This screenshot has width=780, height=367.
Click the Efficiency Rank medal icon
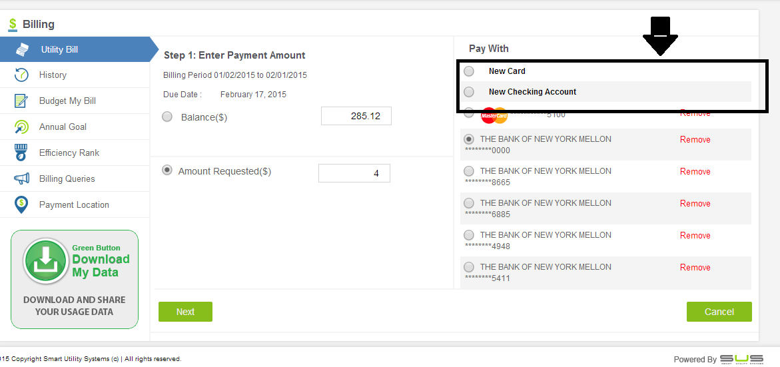(x=21, y=153)
